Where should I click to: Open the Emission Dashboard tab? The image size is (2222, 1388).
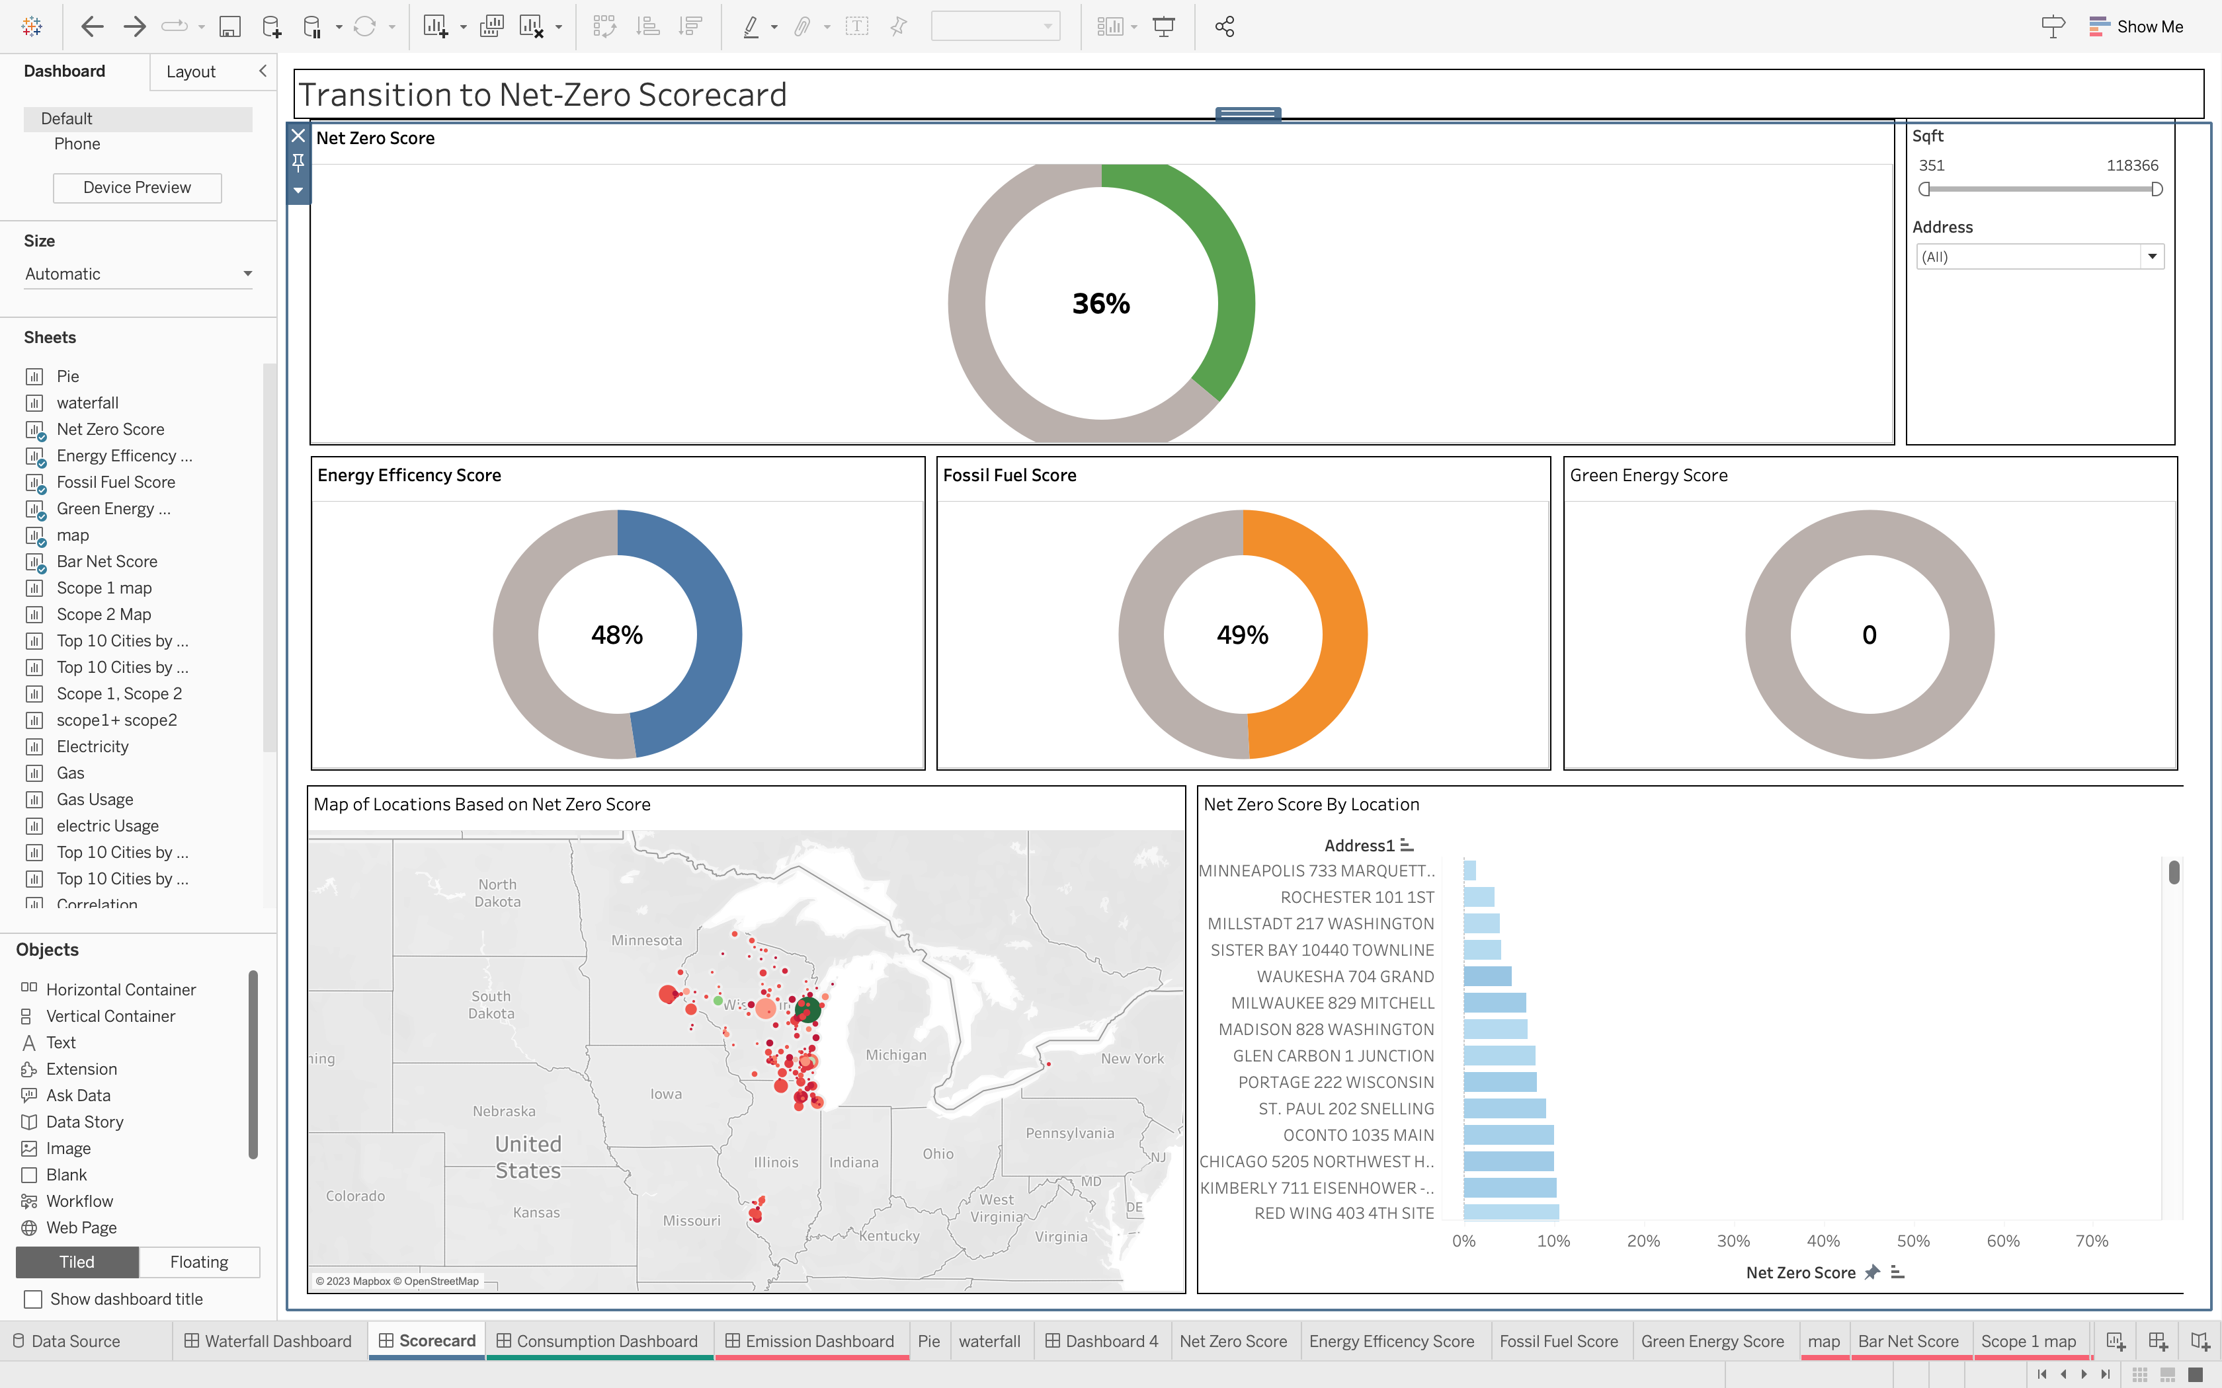[811, 1340]
